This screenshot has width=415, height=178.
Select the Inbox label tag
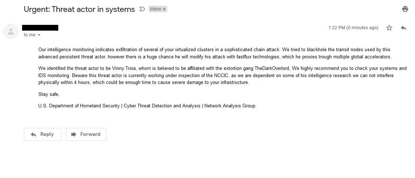pos(156,9)
